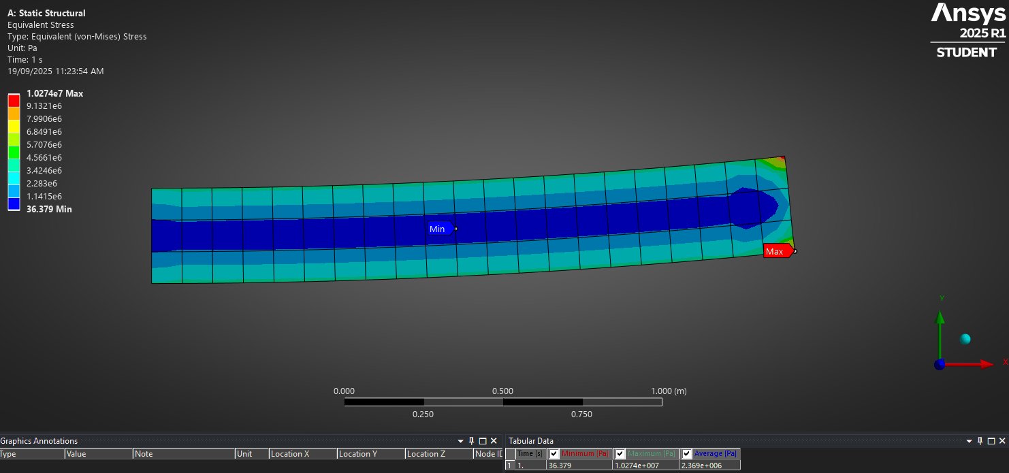1009x473 pixels.
Task: Select the 2.369e+006 average value cell
Action: [x=709, y=466]
